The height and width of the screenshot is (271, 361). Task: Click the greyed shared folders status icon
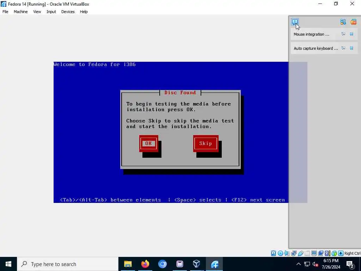coord(307,253)
